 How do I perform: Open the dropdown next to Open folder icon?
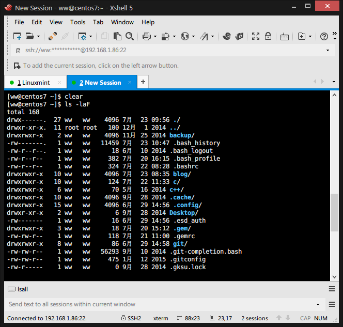(38, 36)
